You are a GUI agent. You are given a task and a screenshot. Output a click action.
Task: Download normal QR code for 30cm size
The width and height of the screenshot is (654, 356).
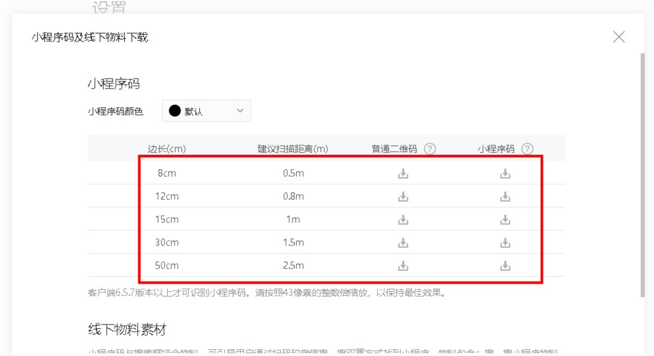coord(403,243)
